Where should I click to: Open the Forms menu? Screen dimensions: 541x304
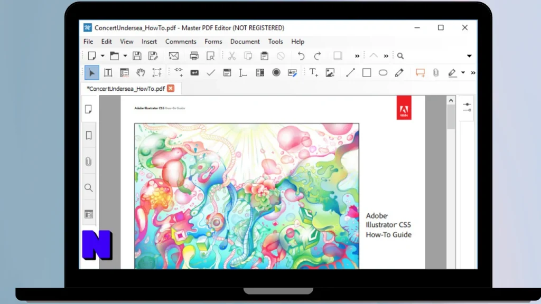pos(213,41)
